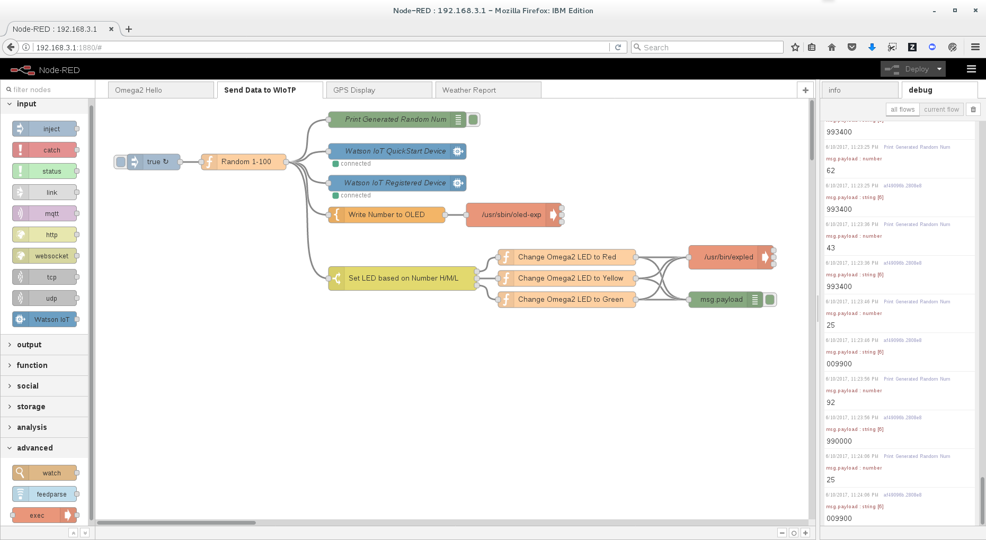This screenshot has height=540, width=986.
Task: Select Write Number to OLED node
Action: click(x=387, y=215)
